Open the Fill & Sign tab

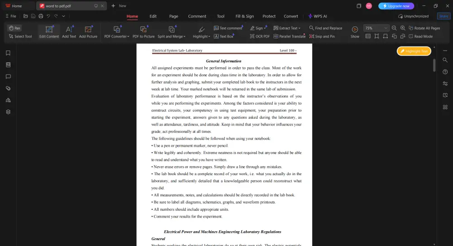(245, 16)
